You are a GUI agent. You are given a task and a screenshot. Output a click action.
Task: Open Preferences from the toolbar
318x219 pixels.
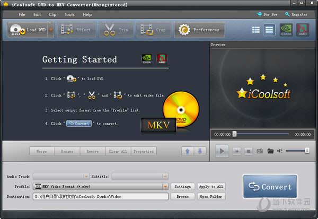pos(199,30)
